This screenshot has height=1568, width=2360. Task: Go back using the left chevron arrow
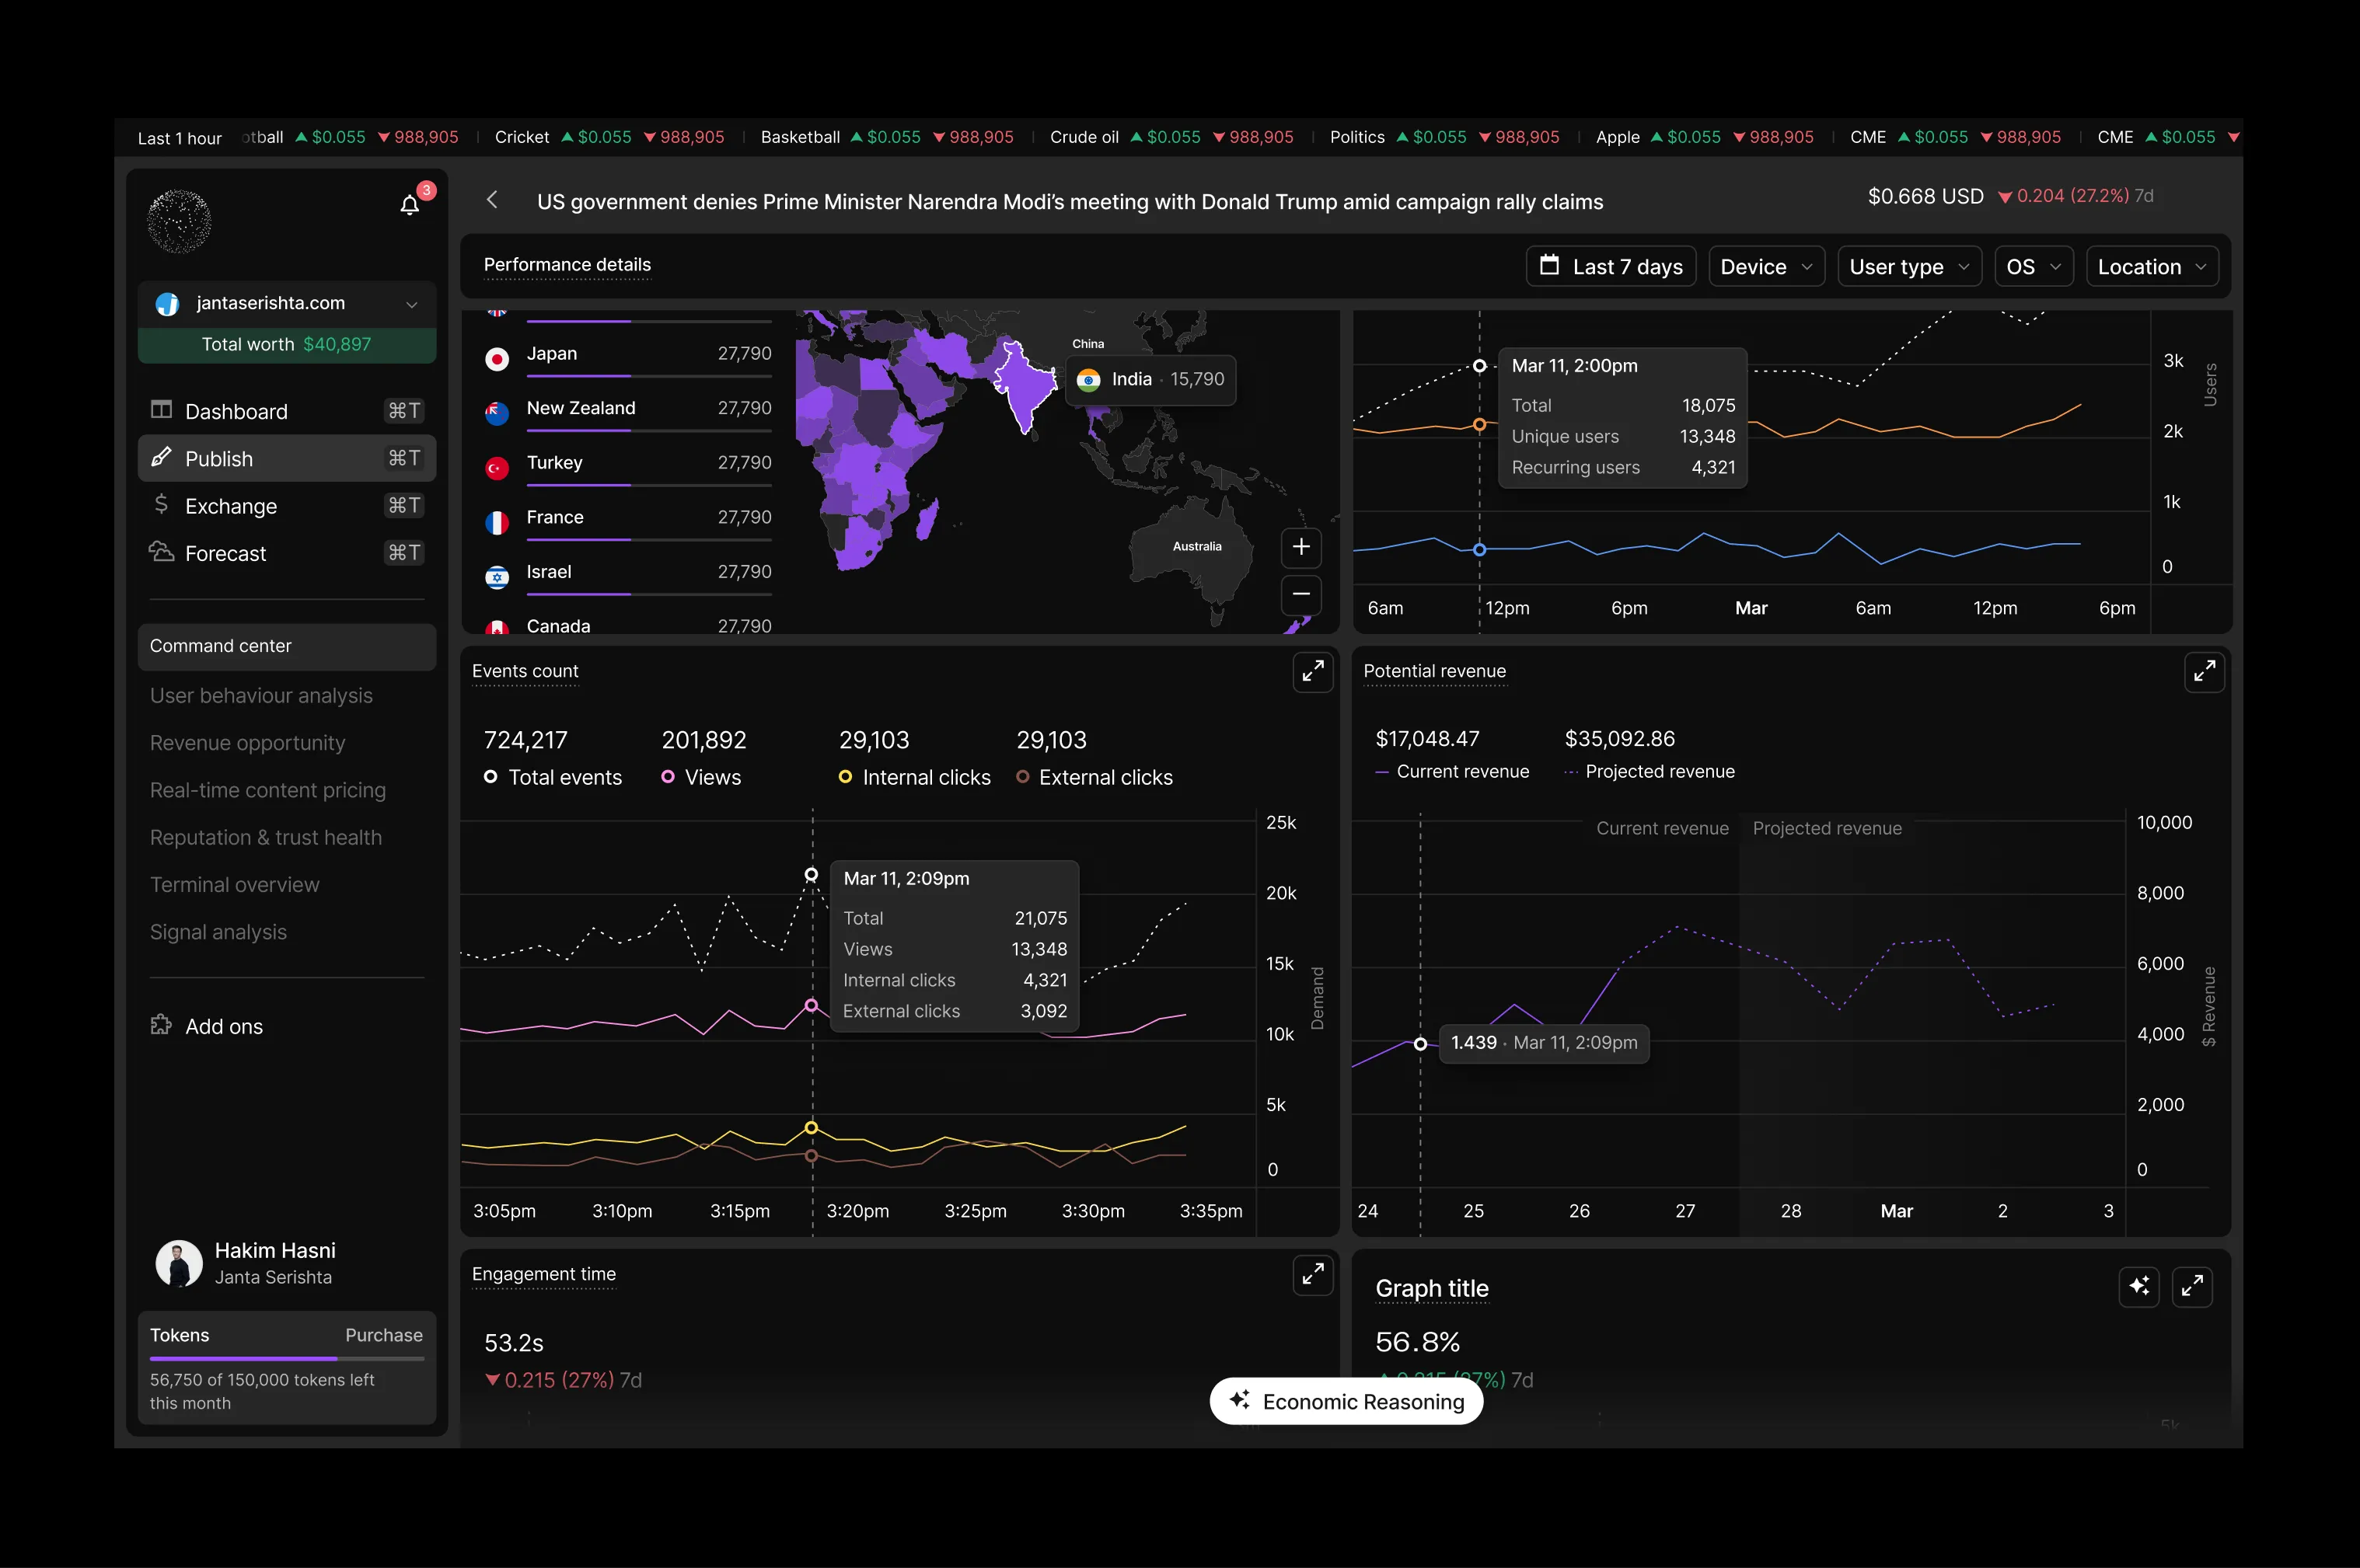pos(492,200)
